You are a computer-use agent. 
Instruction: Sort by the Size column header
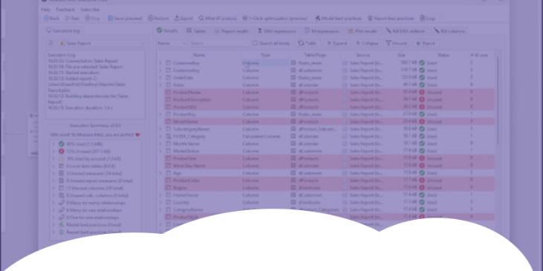click(x=402, y=55)
